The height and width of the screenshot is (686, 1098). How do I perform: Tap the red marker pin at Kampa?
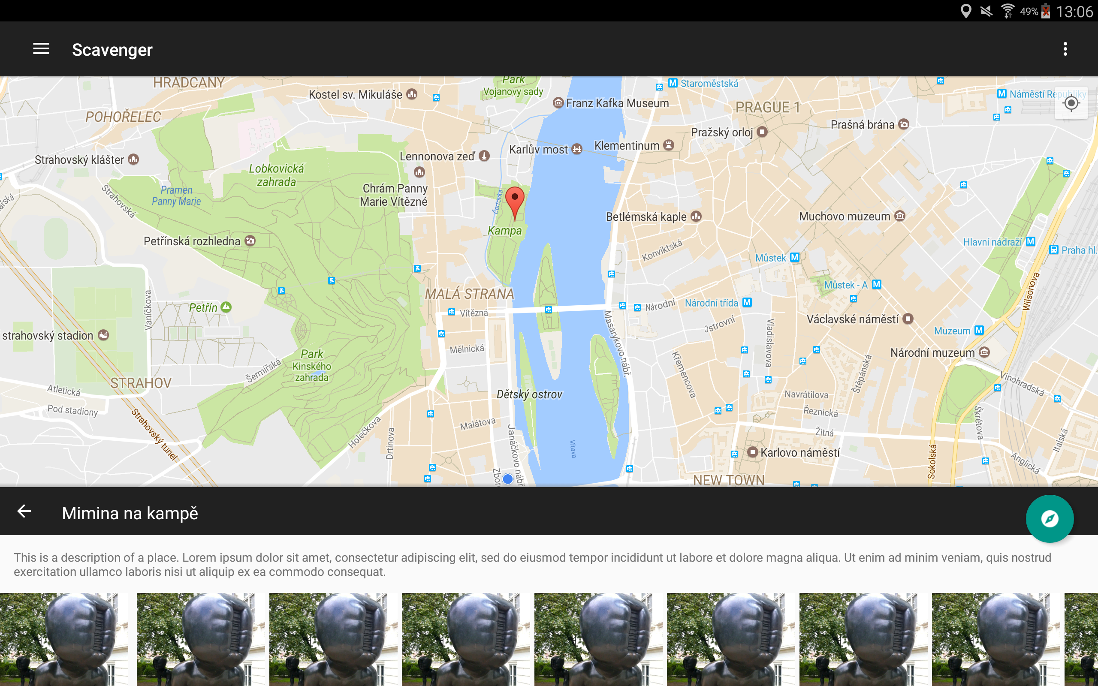[x=515, y=202]
